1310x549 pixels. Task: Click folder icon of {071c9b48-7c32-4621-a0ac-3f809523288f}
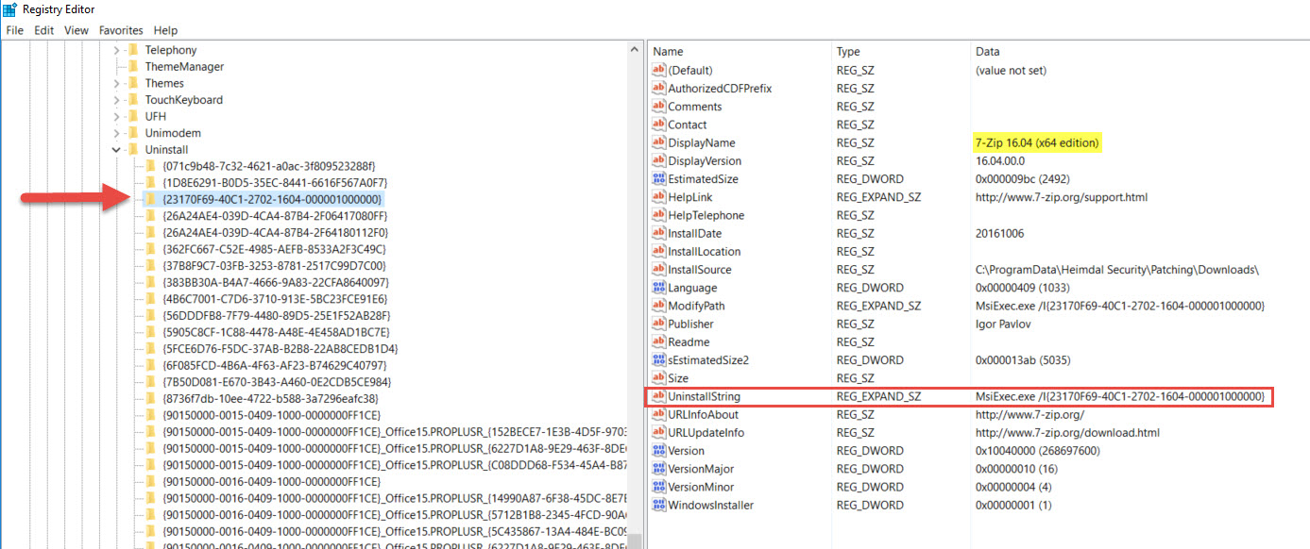tap(151, 166)
